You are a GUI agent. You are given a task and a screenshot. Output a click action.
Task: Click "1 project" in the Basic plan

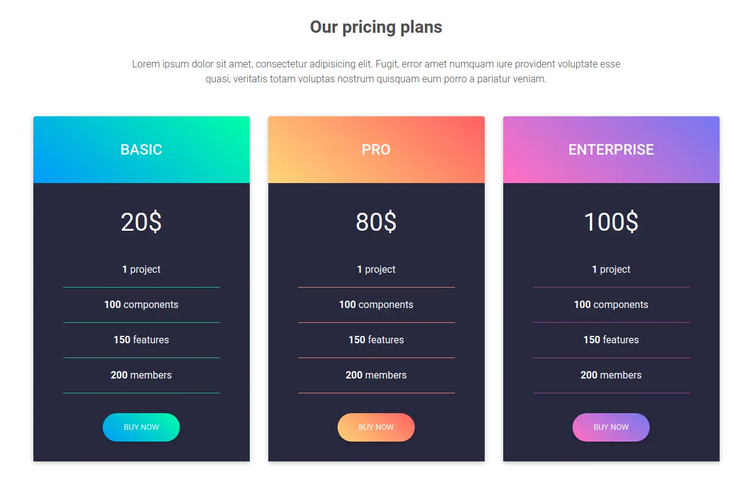click(142, 270)
